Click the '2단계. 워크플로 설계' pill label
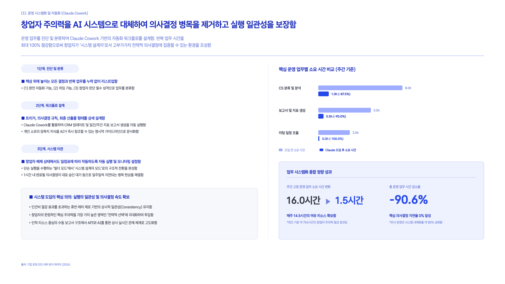 pyautogui.click(x=50, y=105)
